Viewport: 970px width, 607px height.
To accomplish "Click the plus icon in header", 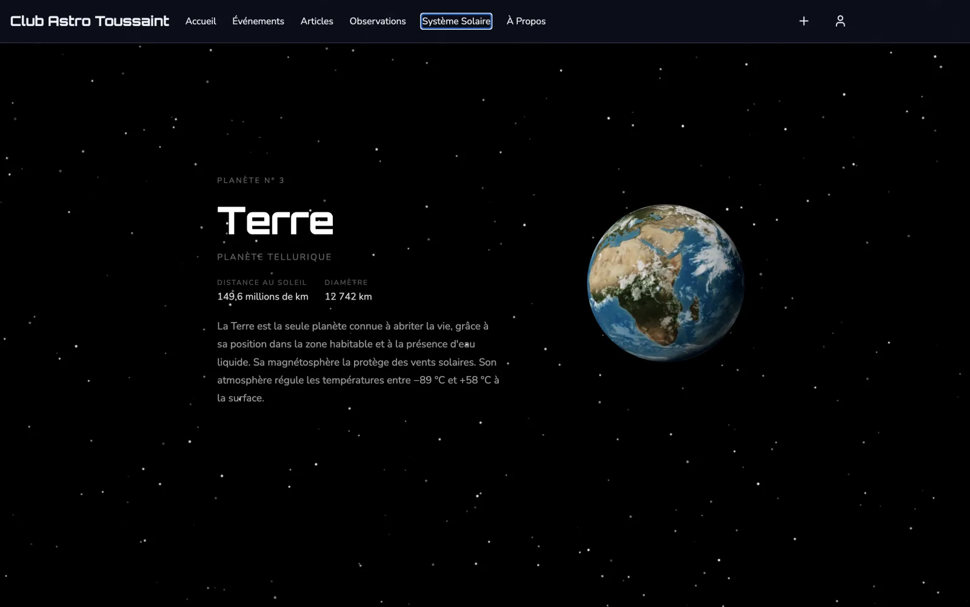I will pyautogui.click(x=803, y=21).
